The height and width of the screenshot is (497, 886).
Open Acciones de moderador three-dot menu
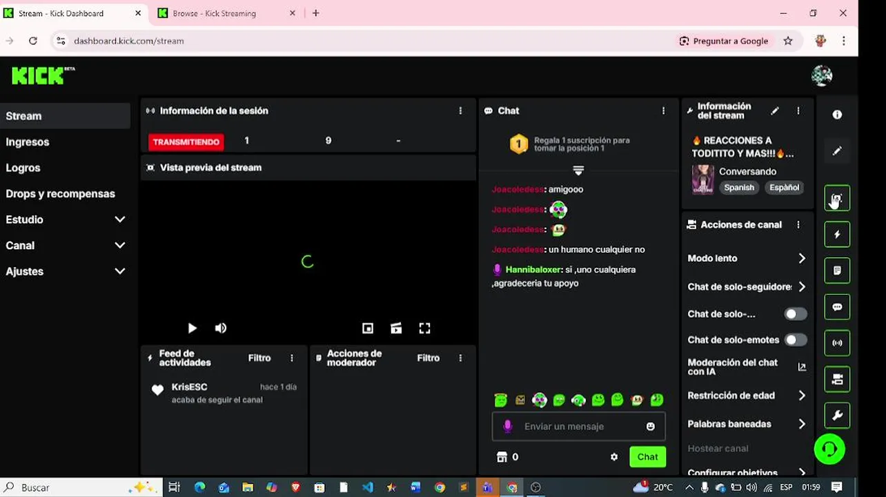tap(460, 358)
